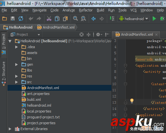This screenshot has width=166, height=133.
Task: Close the AndroidManifest.xml editor tab
Action: click(x=156, y=34)
